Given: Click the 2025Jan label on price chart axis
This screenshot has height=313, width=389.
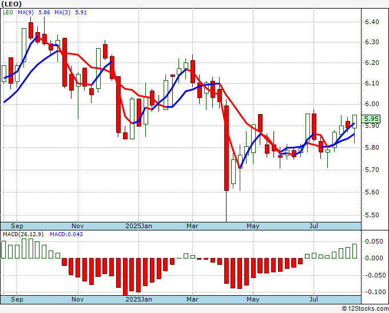Looking at the screenshot, I should pyautogui.click(x=138, y=226).
